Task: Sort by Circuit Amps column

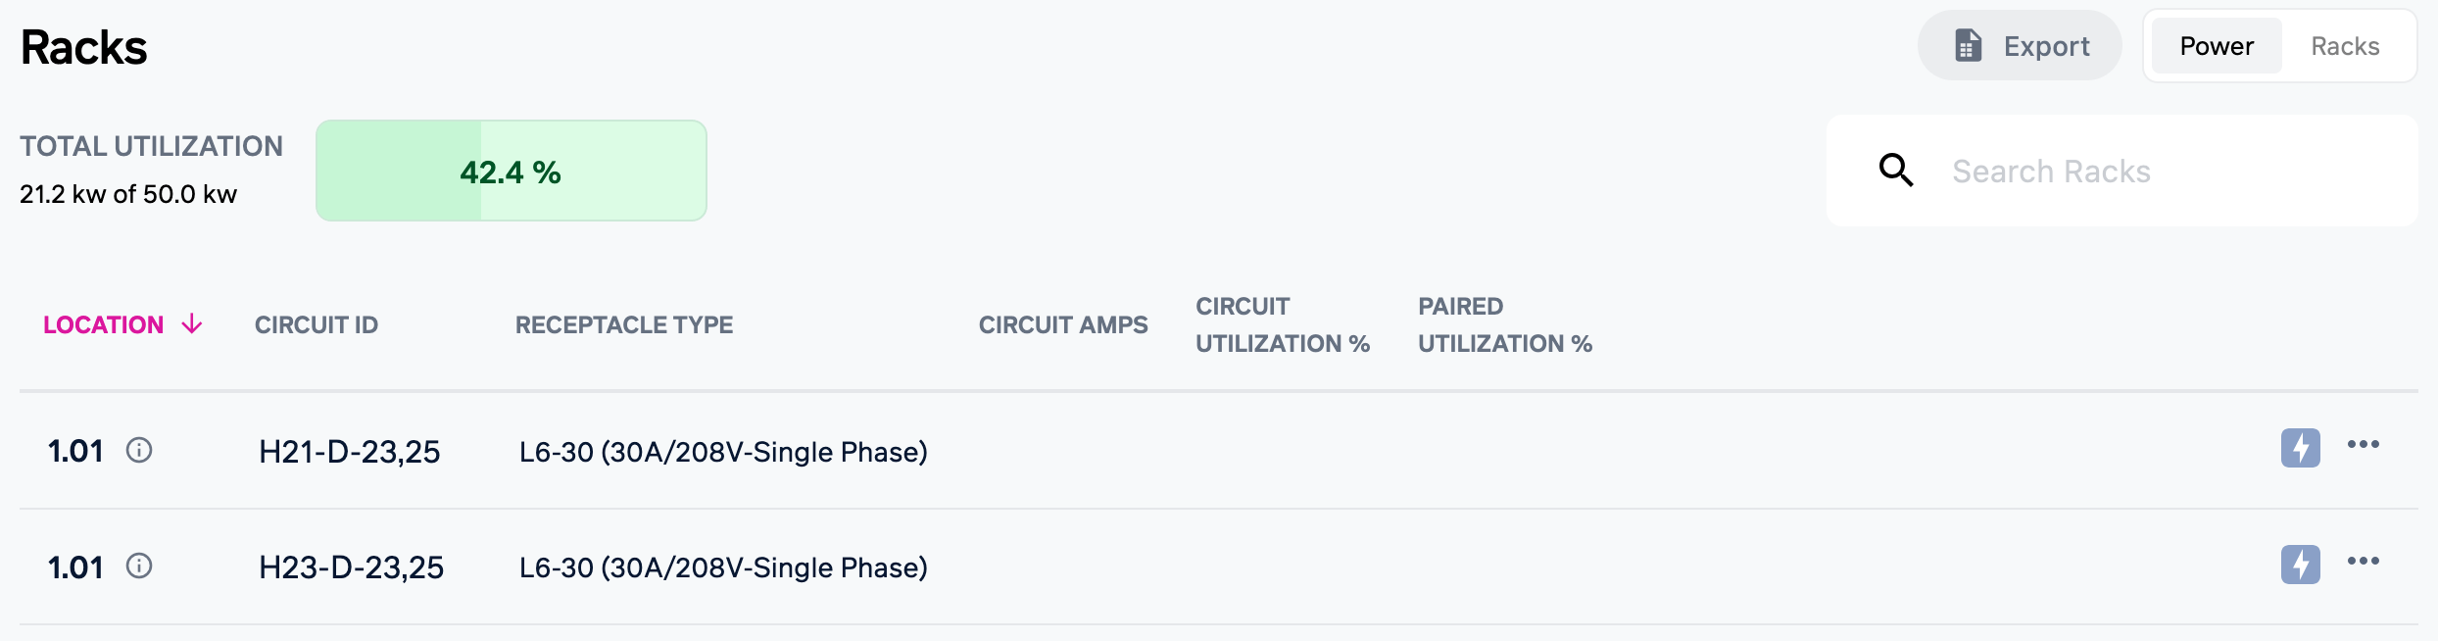Action: point(1062,325)
